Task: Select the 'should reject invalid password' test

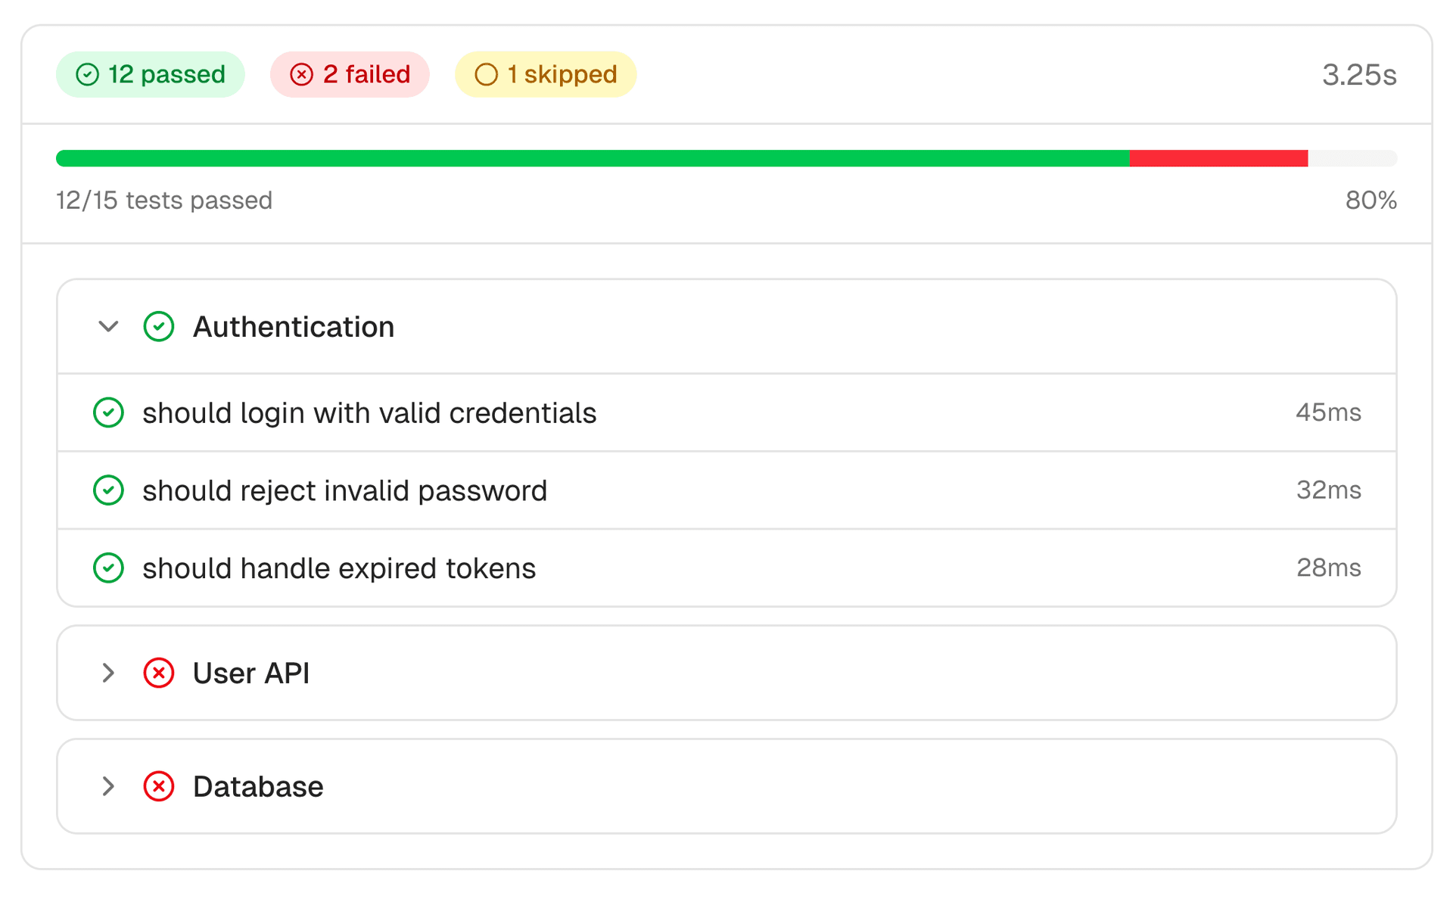Action: click(x=344, y=490)
